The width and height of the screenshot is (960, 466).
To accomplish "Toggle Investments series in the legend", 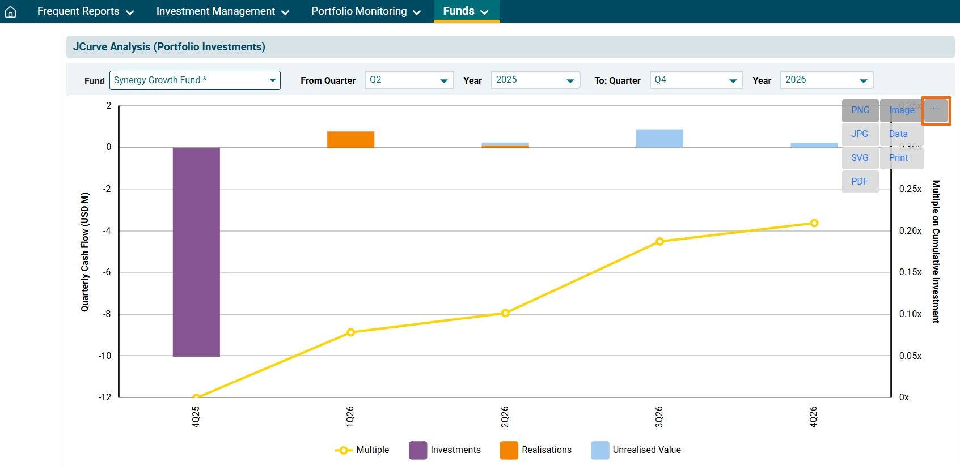I will click(418, 450).
